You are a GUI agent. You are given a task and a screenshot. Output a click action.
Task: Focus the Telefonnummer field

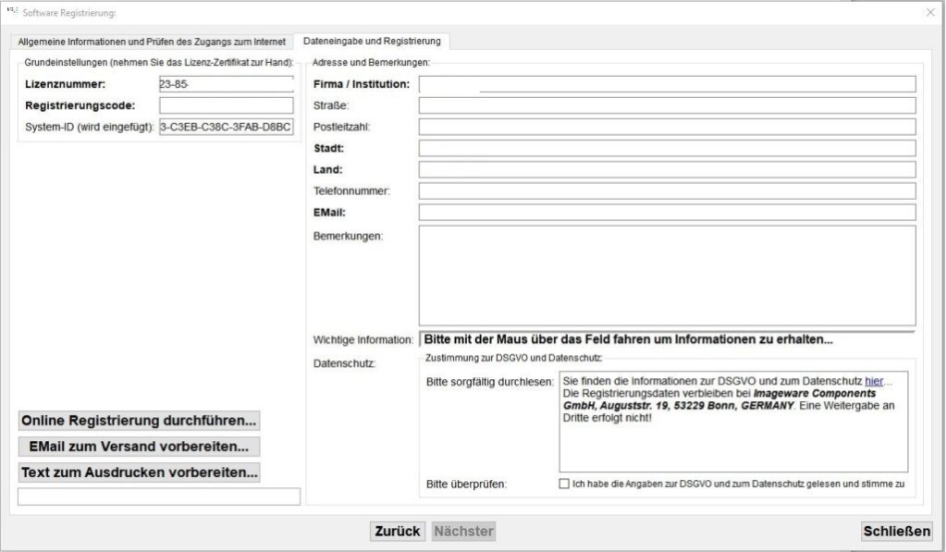(x=668, y=192)
